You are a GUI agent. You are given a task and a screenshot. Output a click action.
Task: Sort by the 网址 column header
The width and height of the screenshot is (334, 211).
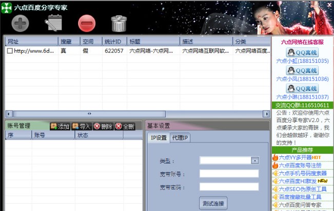31,41
